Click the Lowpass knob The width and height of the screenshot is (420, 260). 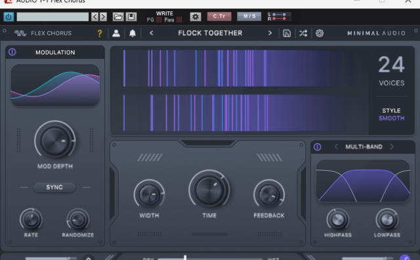coord(387,220)
